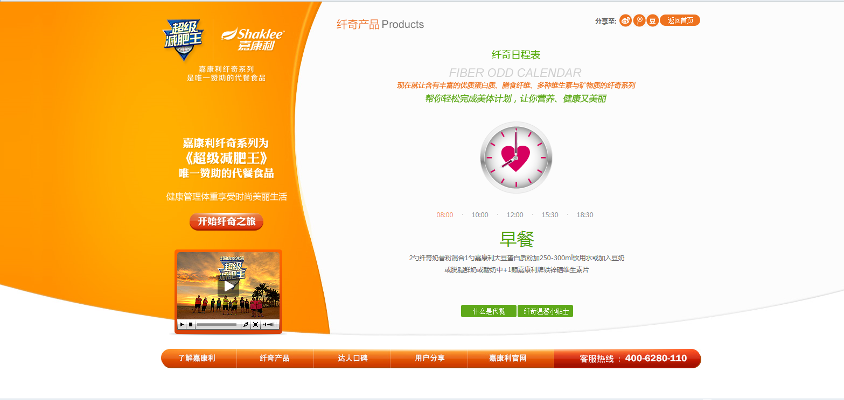The width and height of the screenshot is (844, 400).
Task: Open 了解嘉康利 in the bottom nav
Action: tap(197, 358)
